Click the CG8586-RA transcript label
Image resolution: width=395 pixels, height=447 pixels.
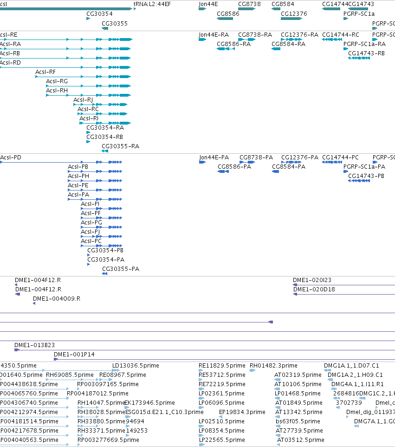[x=233, y=44]
